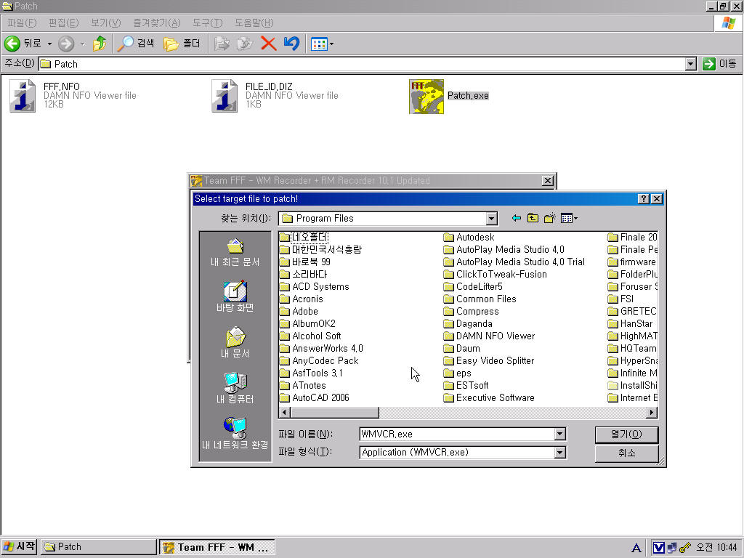744x558 pixels.
Task: Click the blue V tray icon
Action: coord(658,548)
